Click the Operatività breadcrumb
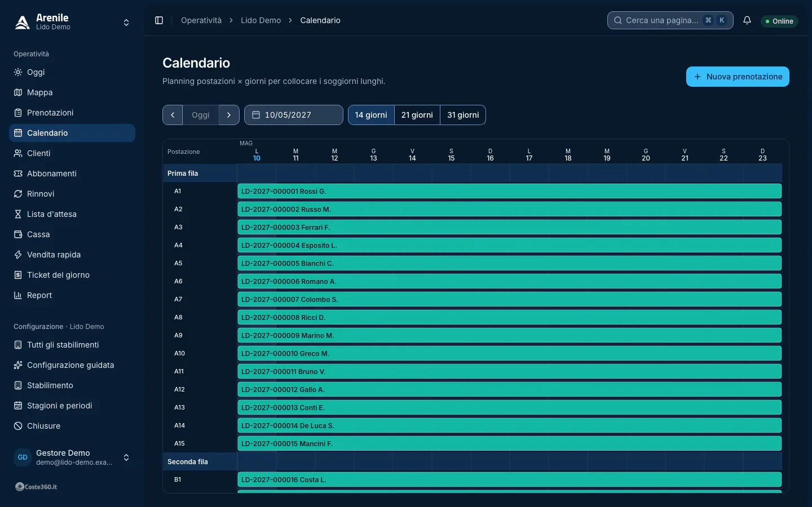This screenshot has width=812, height=507. [201, 20]
